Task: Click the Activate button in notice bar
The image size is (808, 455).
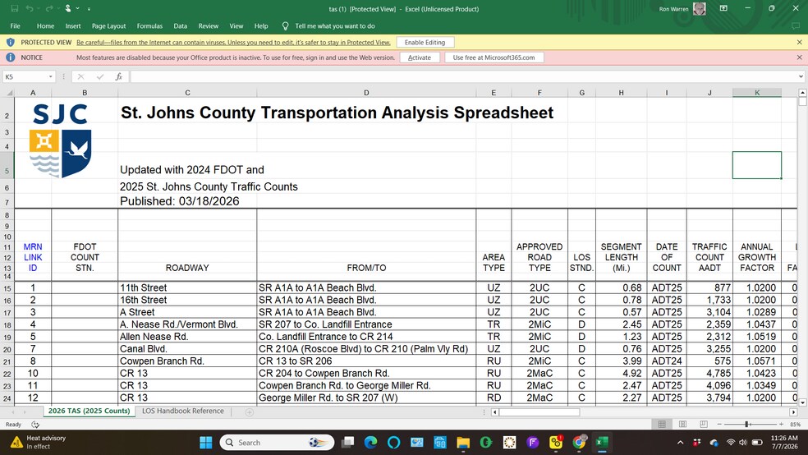Action: click(420, 57)
